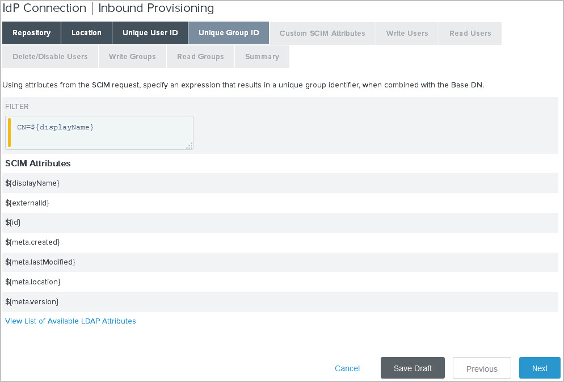The image size is (564, 382).
Task: Open the Location tab
Action: point(86,32)
